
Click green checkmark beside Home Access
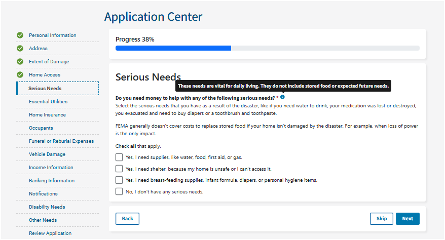(20, 75)
